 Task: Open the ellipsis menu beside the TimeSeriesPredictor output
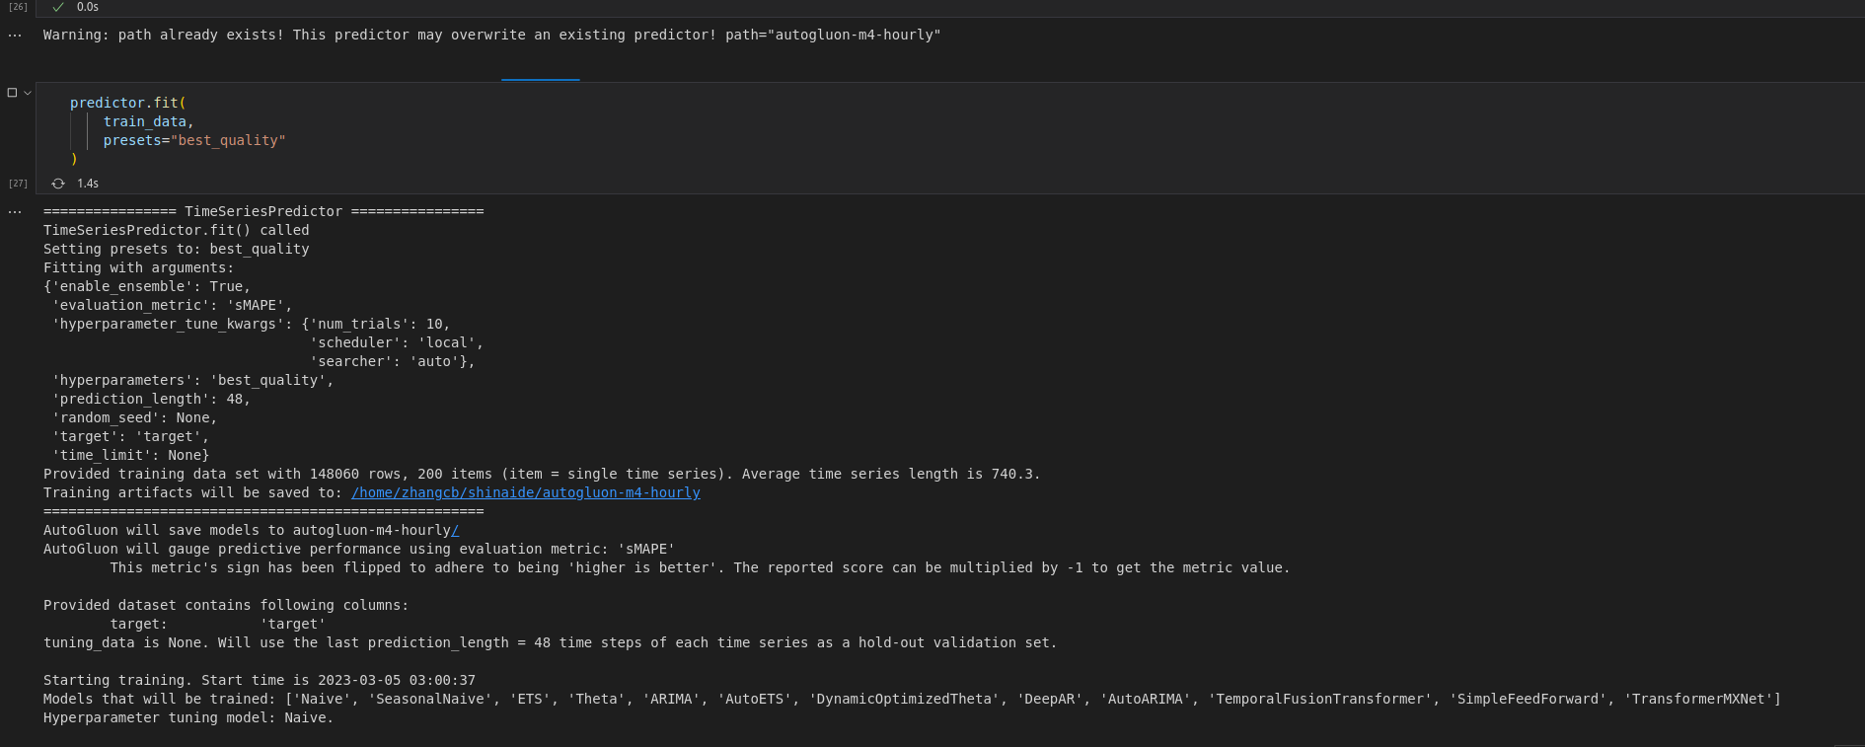[x=15, y=212]
